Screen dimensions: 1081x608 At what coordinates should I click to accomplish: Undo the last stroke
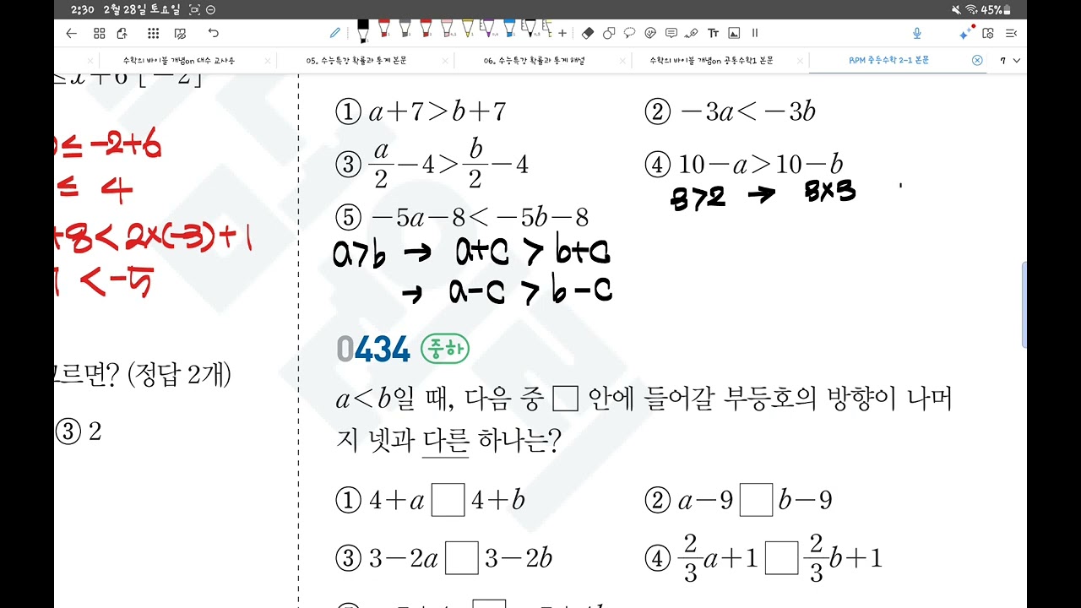click(214, 34)
